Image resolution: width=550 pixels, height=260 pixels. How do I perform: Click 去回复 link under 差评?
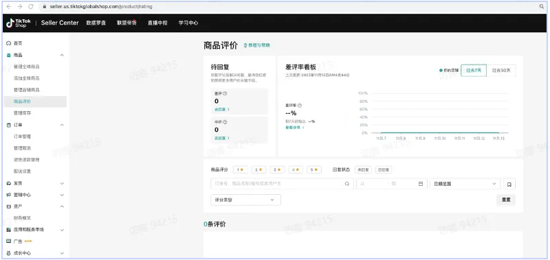click(x=221, y=110)
